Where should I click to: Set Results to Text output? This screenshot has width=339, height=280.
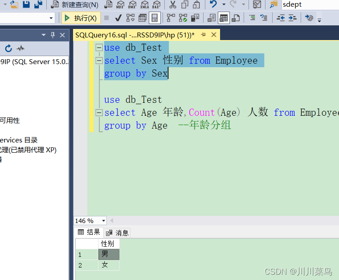(212, 18)
